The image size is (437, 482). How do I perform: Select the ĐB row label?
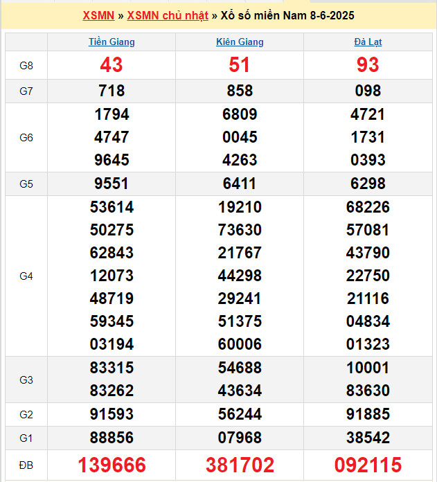(x=26, y=465)
